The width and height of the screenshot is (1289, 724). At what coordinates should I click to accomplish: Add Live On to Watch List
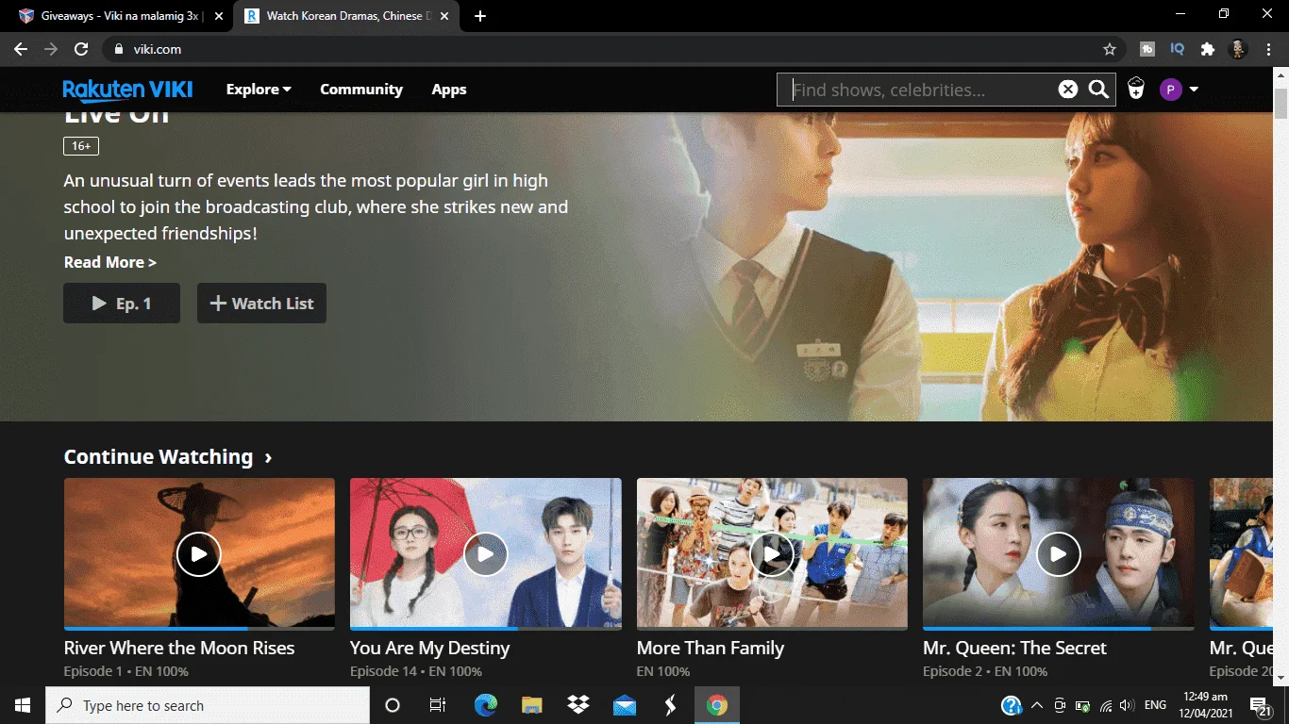(x=261, y=304)
